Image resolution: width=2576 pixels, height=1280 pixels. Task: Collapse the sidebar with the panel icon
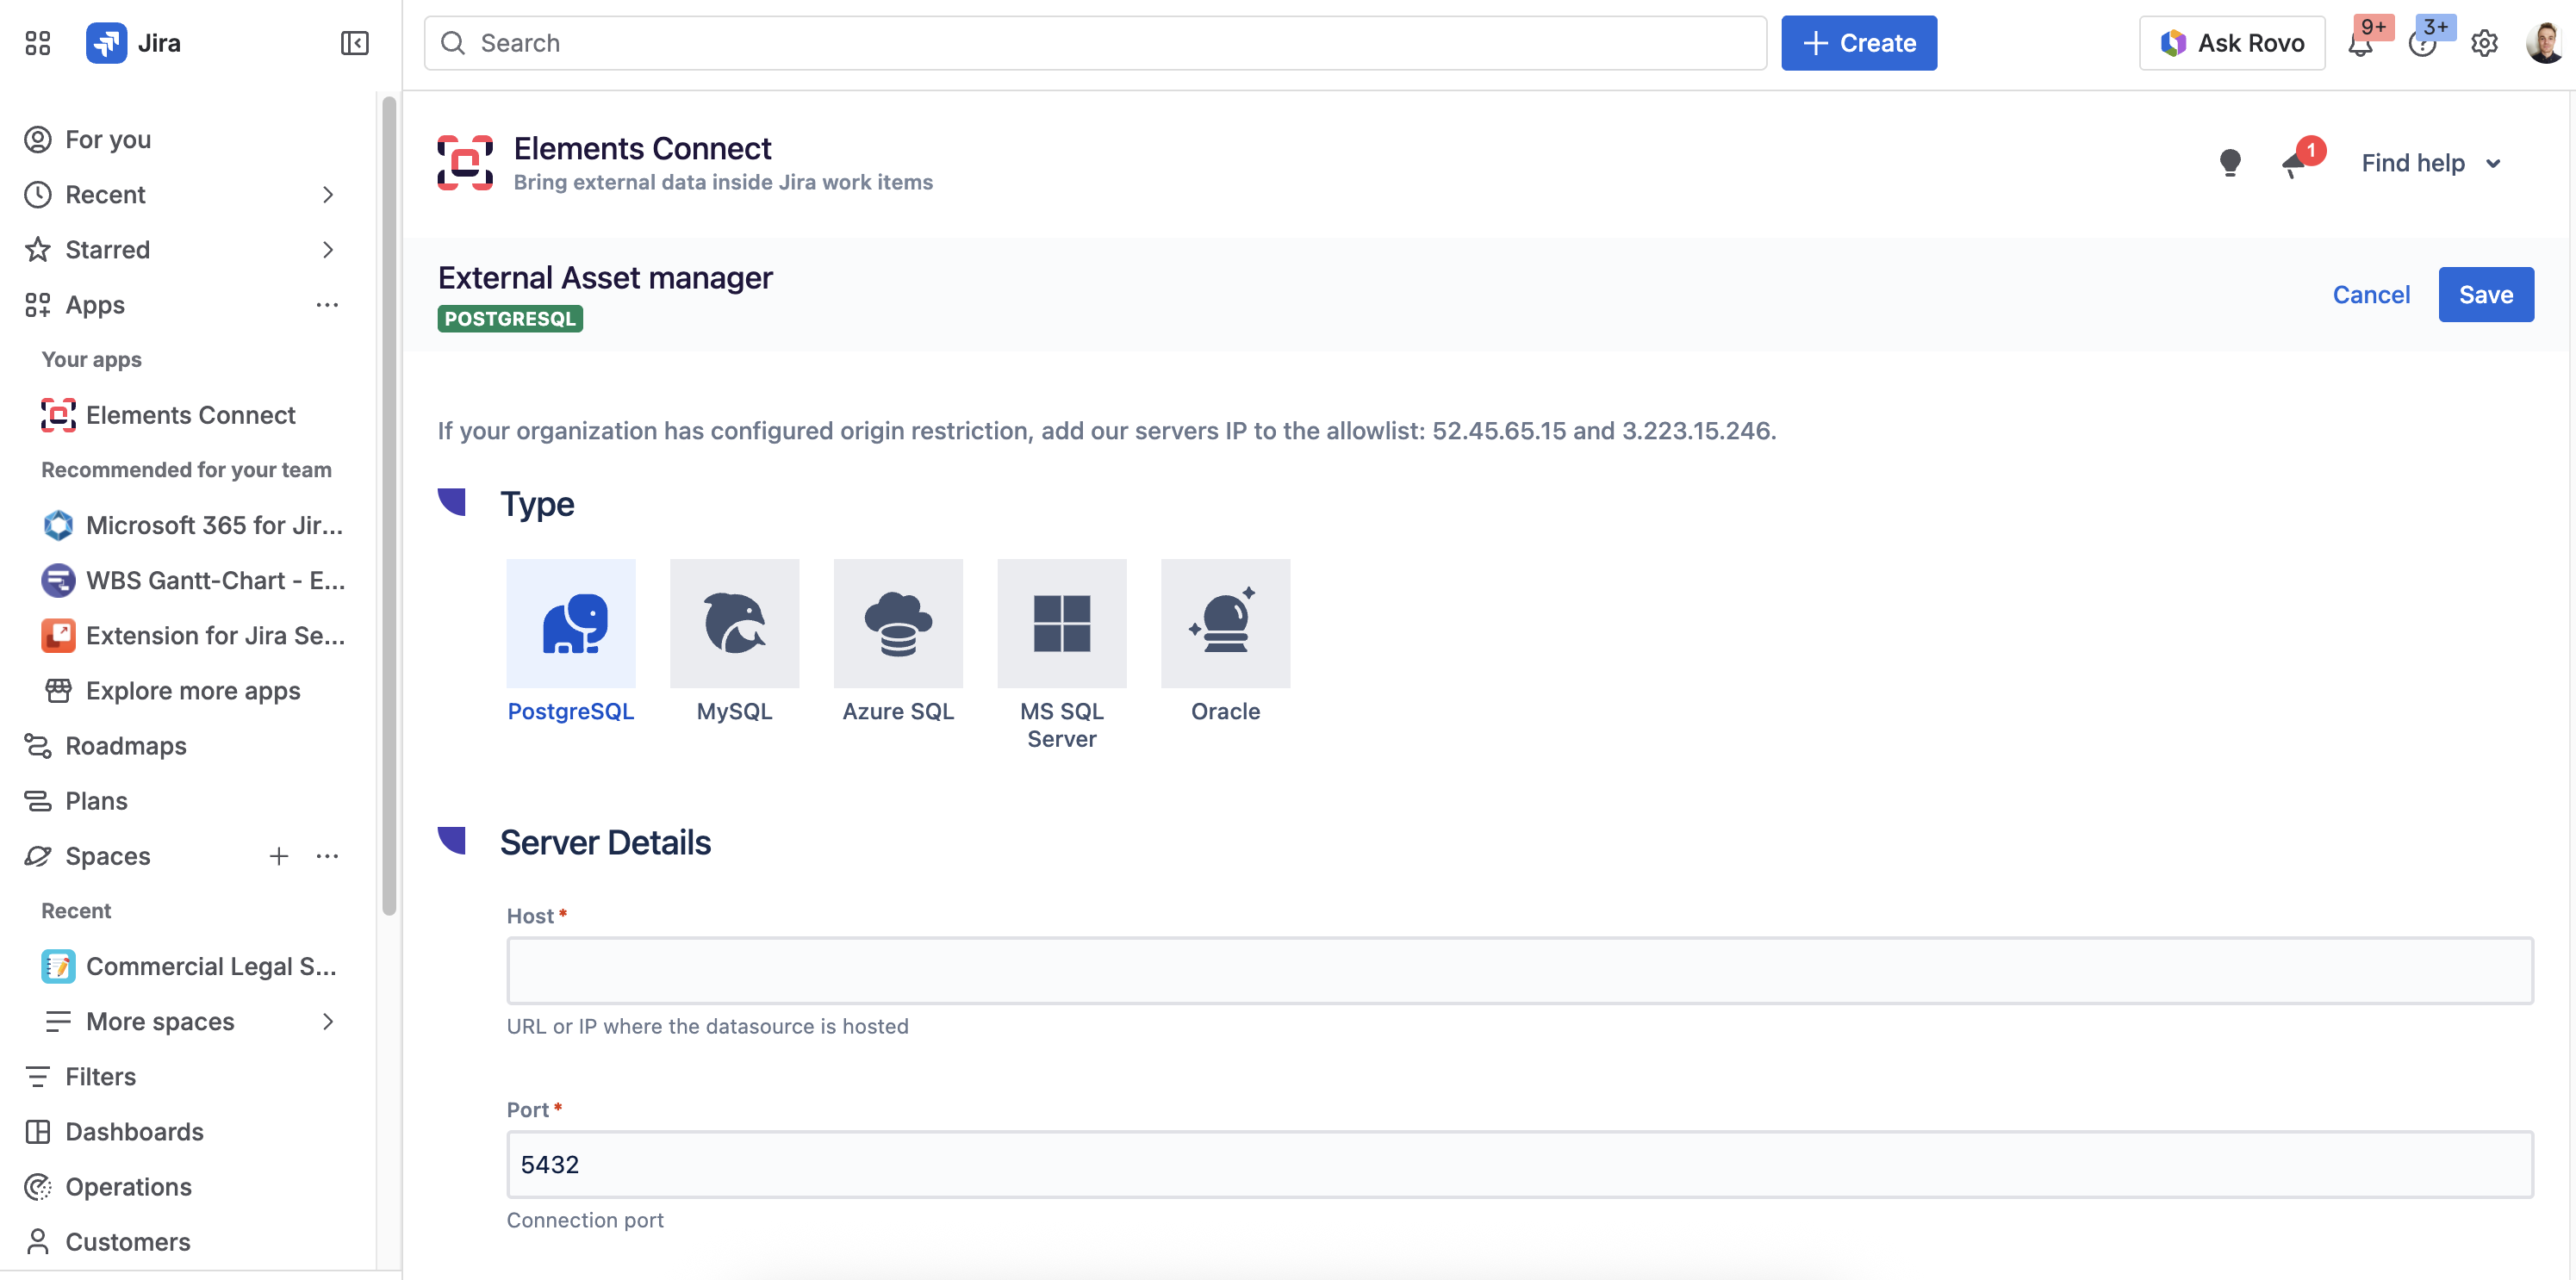tap(355, 43)
